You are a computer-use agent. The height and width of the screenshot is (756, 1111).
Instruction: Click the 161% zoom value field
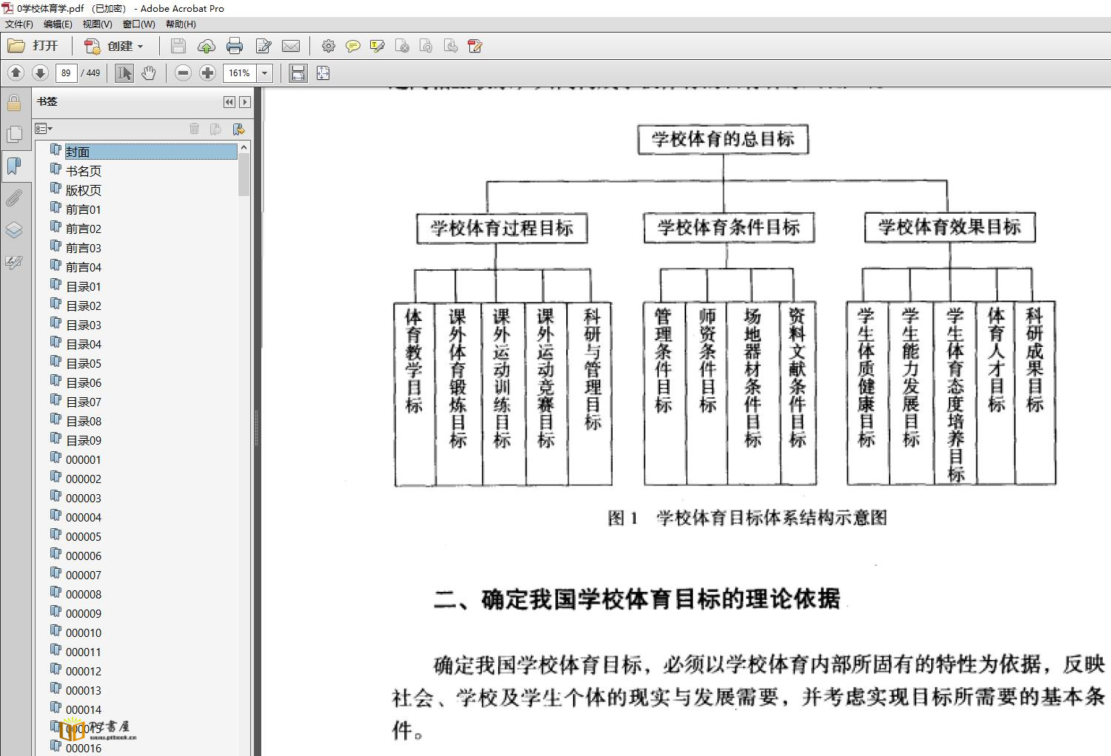pos(239,73)
